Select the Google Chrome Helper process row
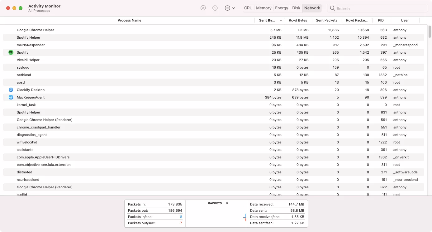Screen dimensions: 432x232 tap(36, 30)
